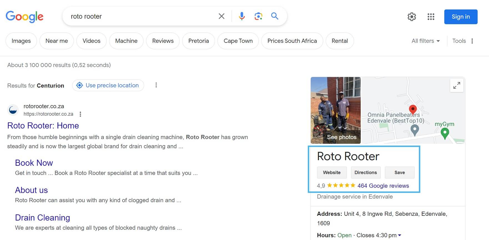Select the Images filter chip
This screenshot has height=240, width=489.
21,41
